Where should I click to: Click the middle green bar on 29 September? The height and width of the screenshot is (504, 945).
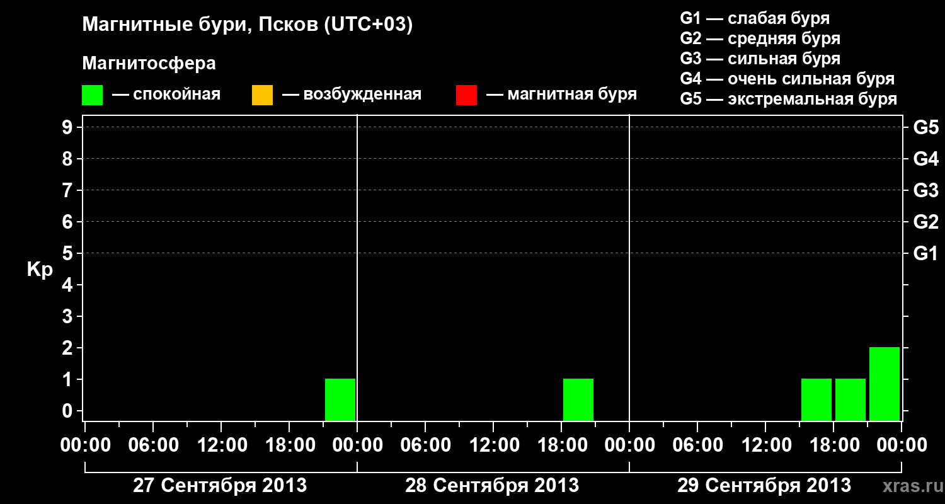tap(850, 399)
